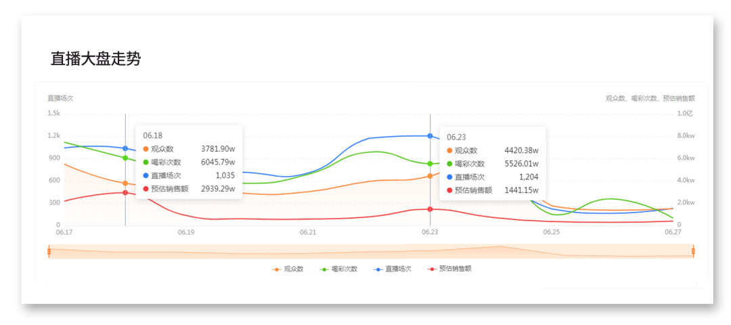Viewport: 731px width, 325px height.
Task: Click the 直播大盘走势 heading
Action: [95, 59]
